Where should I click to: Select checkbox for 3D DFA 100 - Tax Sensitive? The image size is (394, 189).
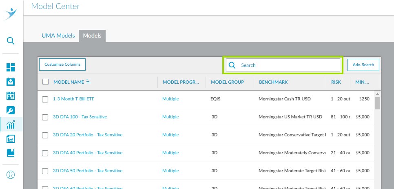45,117
